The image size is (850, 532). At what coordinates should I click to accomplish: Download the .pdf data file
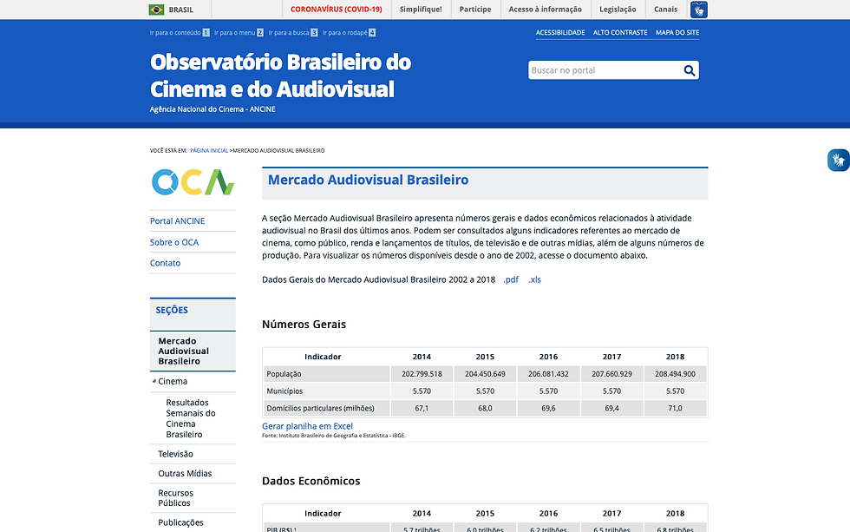coord(511,279)
